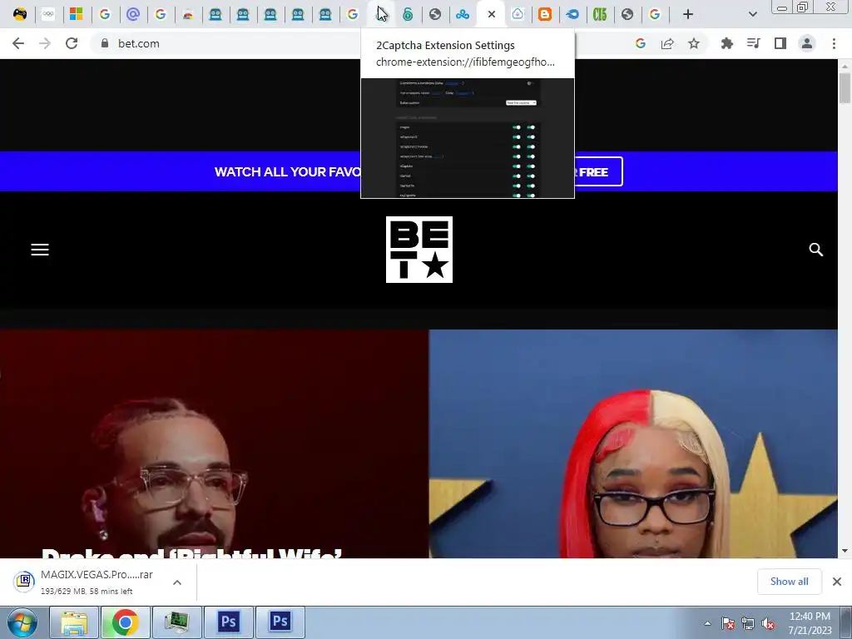Open the media controls icon
This screenshot has width=852, height=639.
coord(753,43)
